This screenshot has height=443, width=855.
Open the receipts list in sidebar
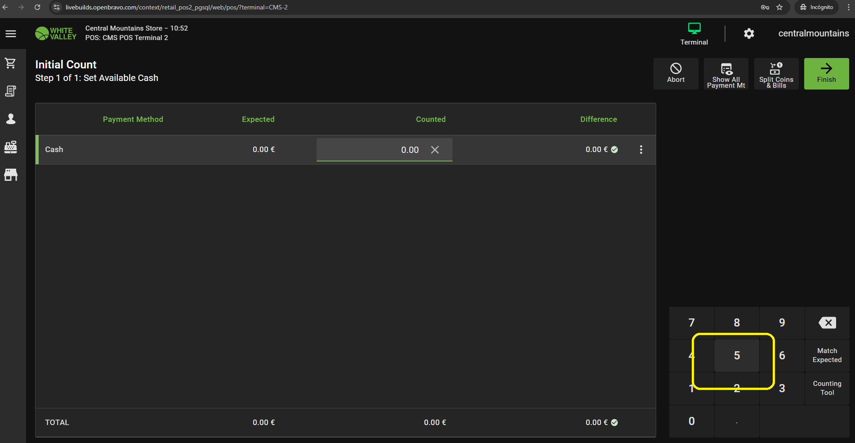pyautogui.click(x=11, y=91)
